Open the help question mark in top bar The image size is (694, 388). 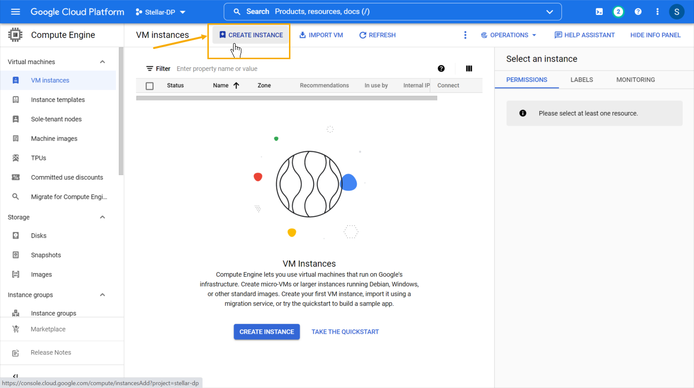click(638, 12)
